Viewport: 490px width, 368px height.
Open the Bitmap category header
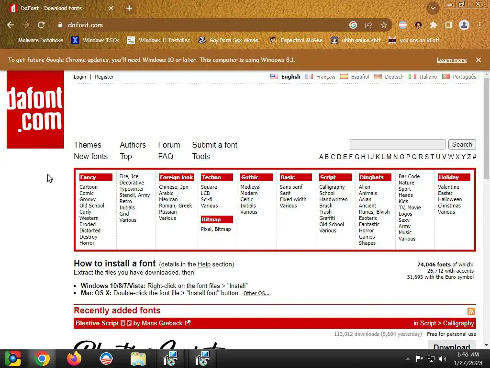pos(217,219)
